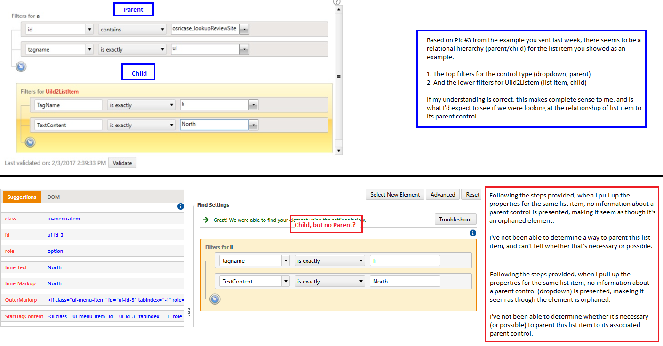
Task: Click the Troubleshoot button
Action: coord(455,220)
